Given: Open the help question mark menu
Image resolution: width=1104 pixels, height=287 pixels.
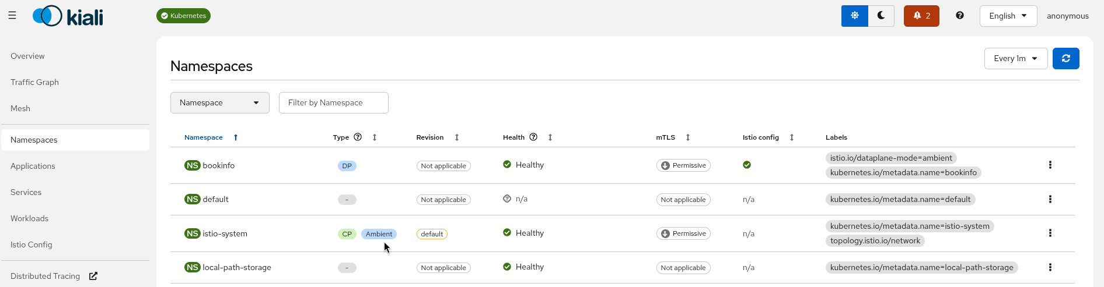Looking at the screenshot, I should coord(959,16).
